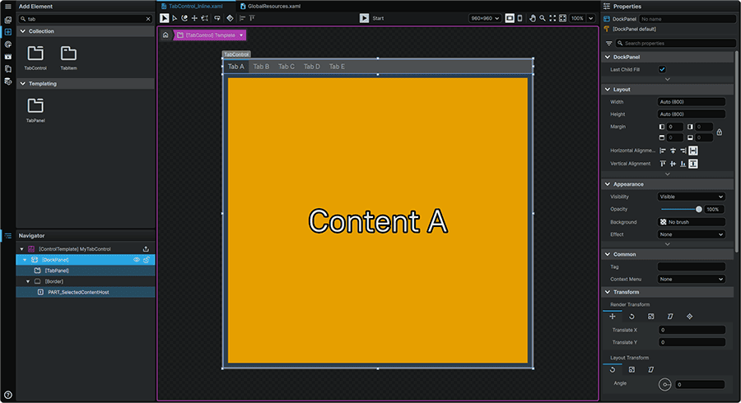Open the palette/brushes sidebar icon

[x=7, y=44]
